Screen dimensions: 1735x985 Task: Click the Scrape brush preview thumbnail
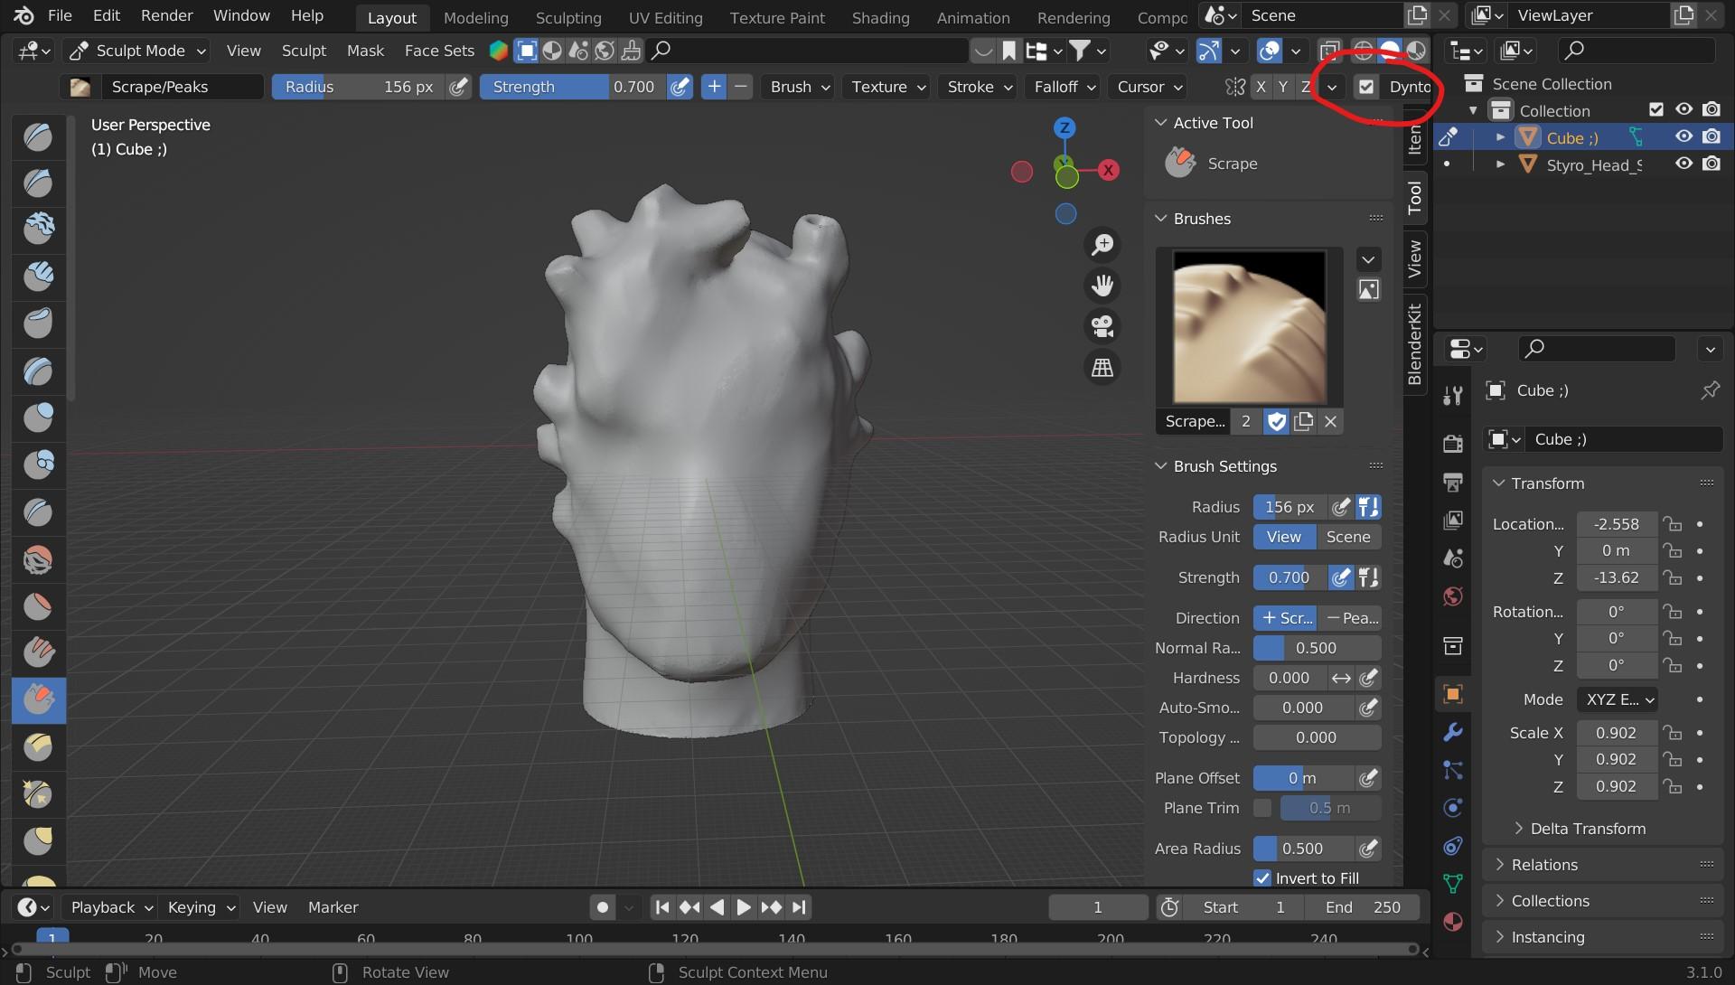point(1249,326)
